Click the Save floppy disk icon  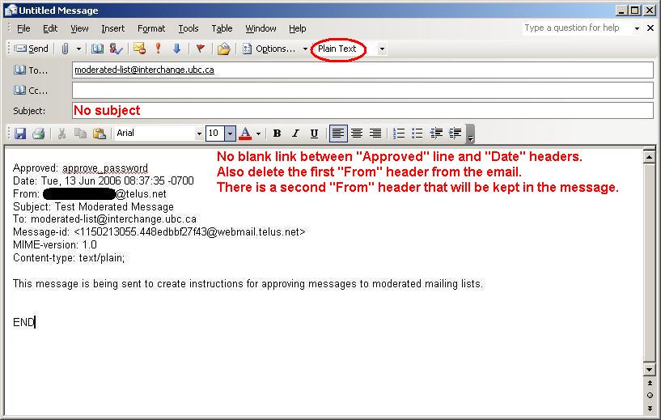pos(20,134)
